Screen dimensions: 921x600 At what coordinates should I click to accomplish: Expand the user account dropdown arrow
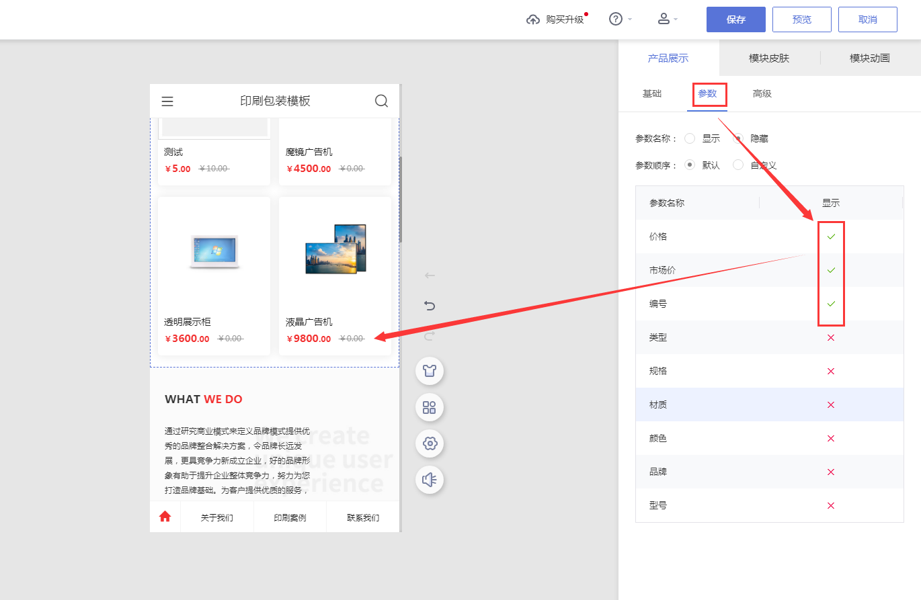point(676,19)
